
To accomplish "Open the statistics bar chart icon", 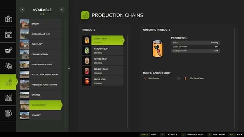I will point(8,97).
